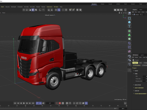
Task: Add a Text spline object
Action: point(129,26)
